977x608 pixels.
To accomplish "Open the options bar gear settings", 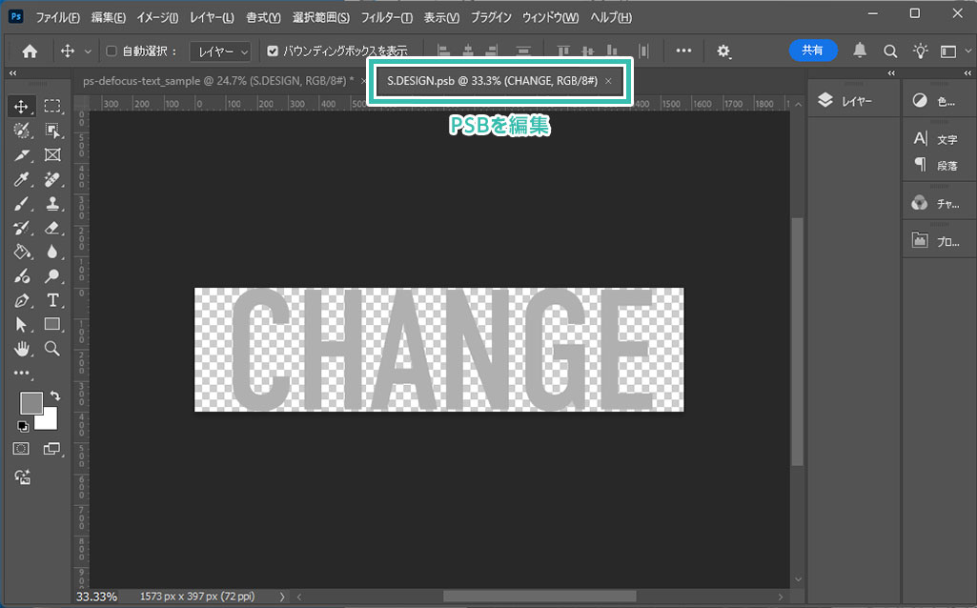I will 723,51.
